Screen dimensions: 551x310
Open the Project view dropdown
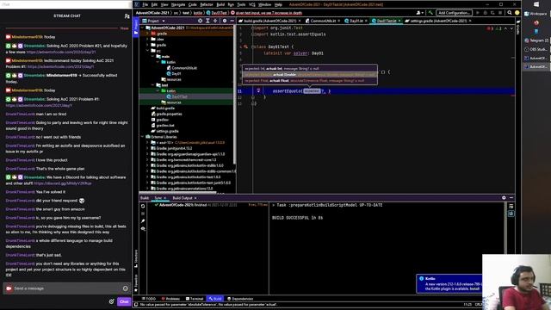(x=154, y=21)
